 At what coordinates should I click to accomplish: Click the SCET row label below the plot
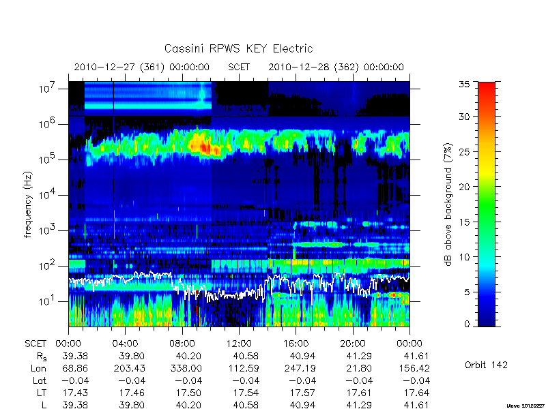click(x=35, y=344)
